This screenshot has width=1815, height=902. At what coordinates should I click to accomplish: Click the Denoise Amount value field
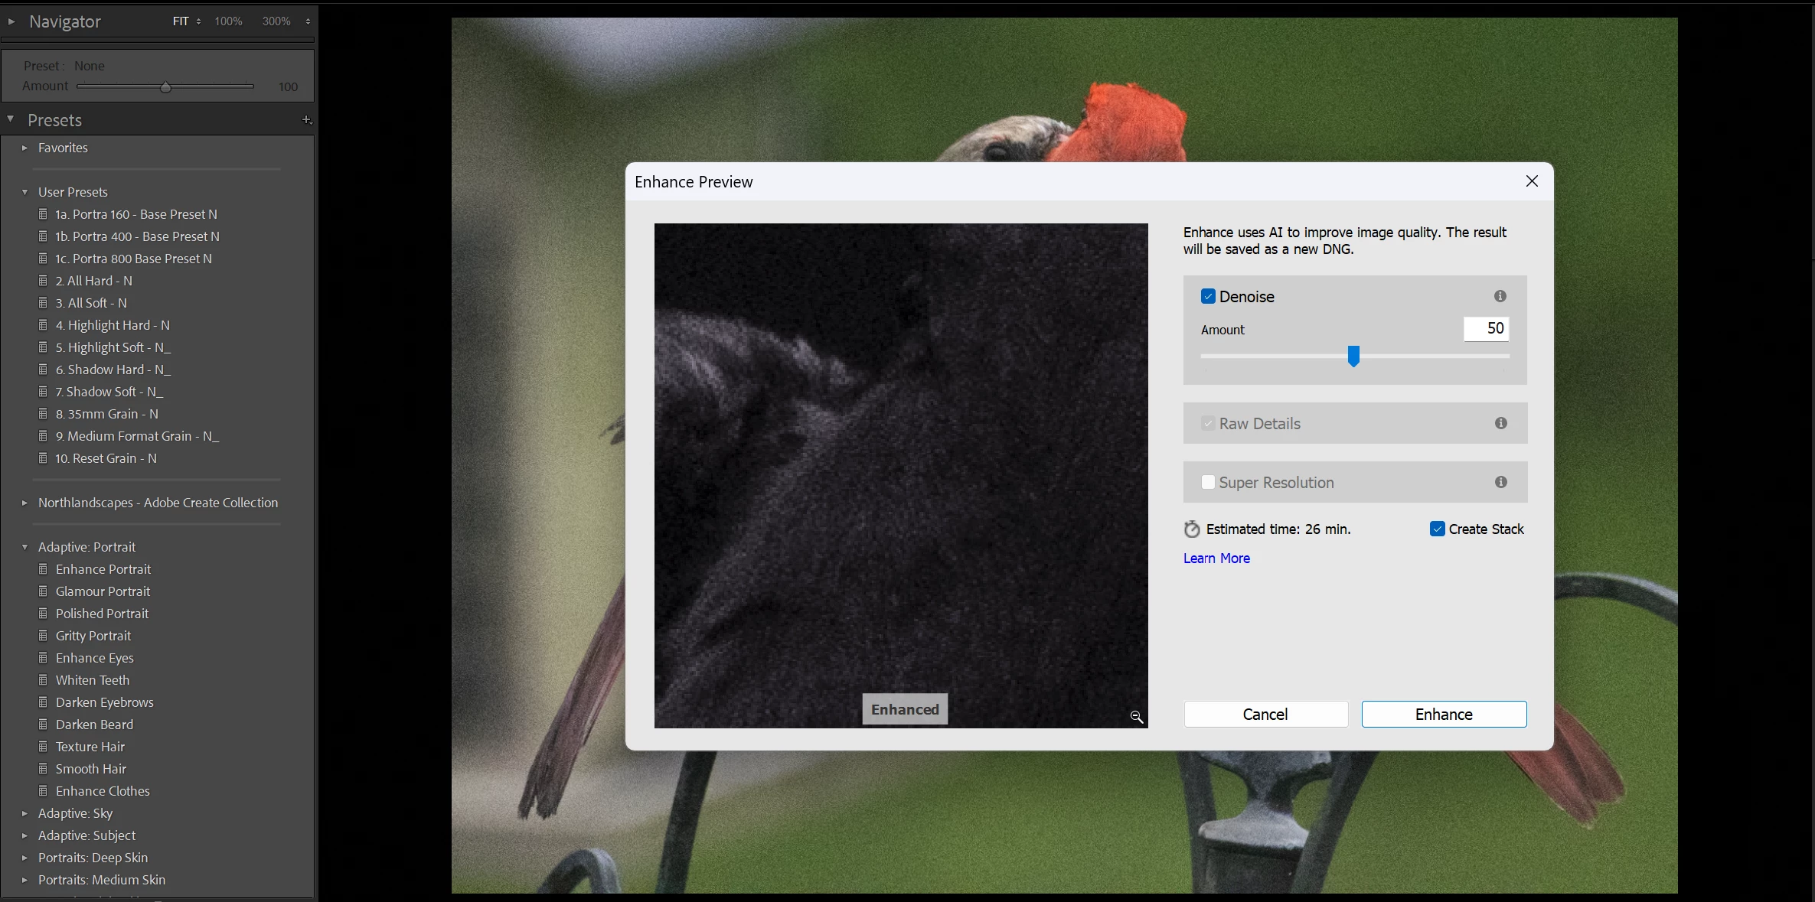(x=1485, y=329)
